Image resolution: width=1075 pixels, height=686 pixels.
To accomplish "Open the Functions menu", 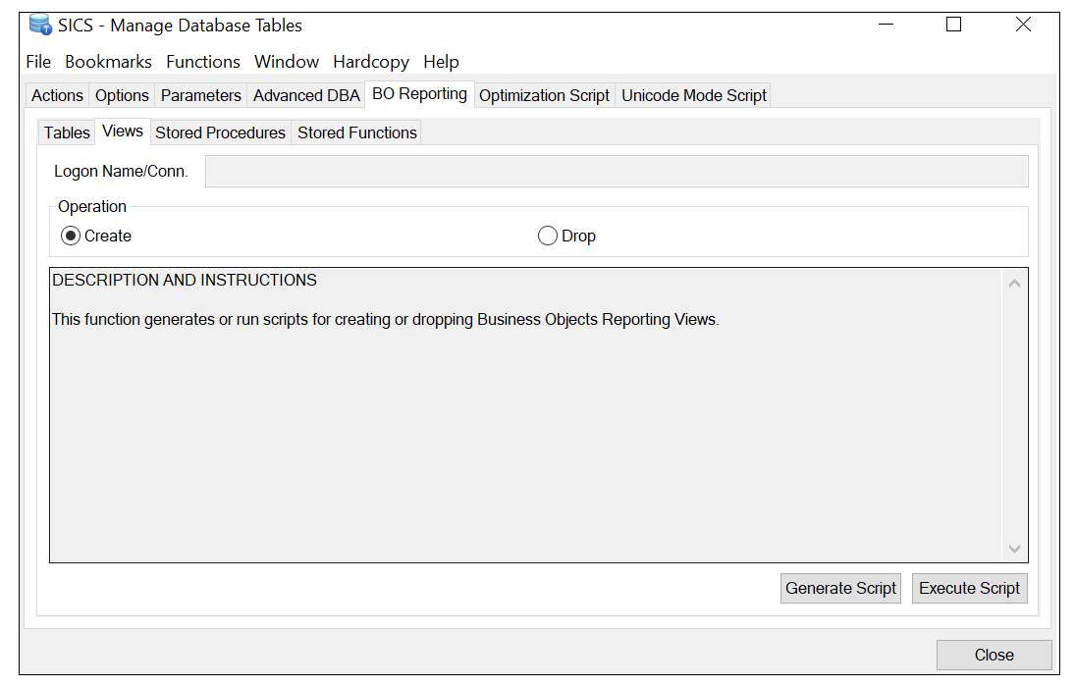I will click(x=203, y=62).
